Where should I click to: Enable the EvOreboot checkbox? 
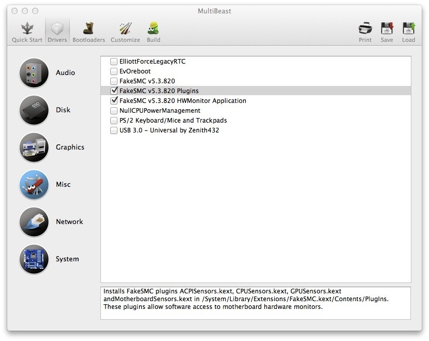tap(114, 71)
